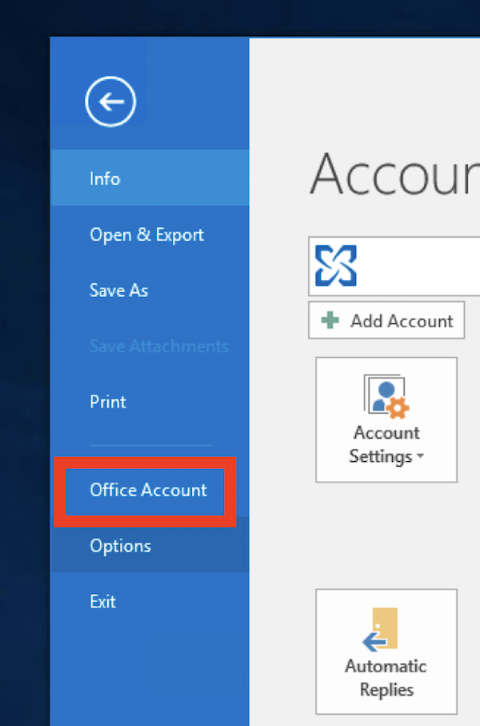Click the Account Settings person-and-gear icon
The image size is (480, 726).
(386, 395)
